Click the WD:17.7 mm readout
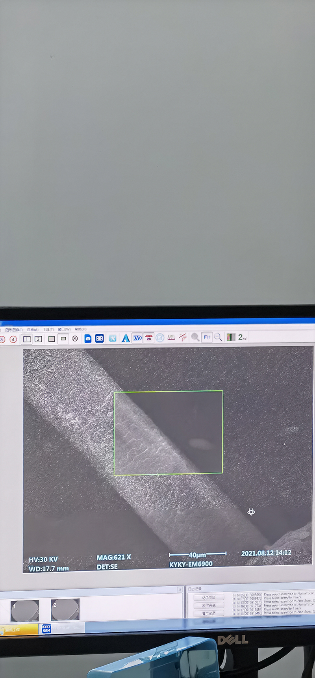The image size is (315, 678). [x=48, y=568]
